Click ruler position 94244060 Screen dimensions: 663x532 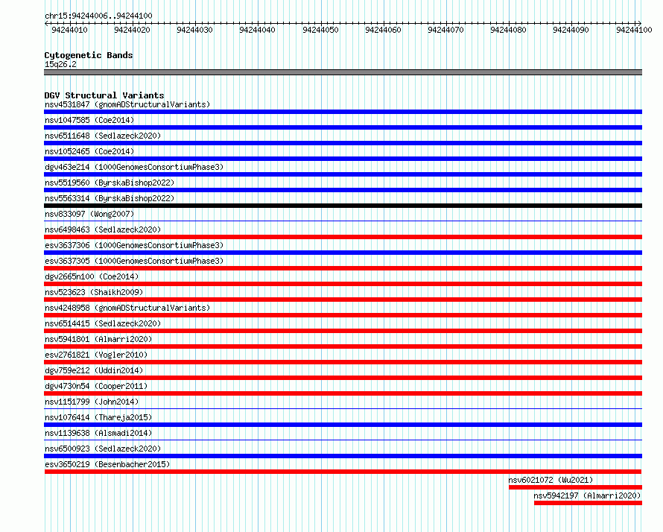383,30
